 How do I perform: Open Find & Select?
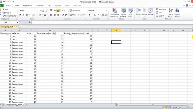coord(177,13)
